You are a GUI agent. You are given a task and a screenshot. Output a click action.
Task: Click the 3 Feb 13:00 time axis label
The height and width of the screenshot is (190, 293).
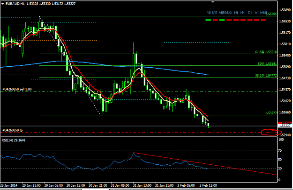[208, 185]
